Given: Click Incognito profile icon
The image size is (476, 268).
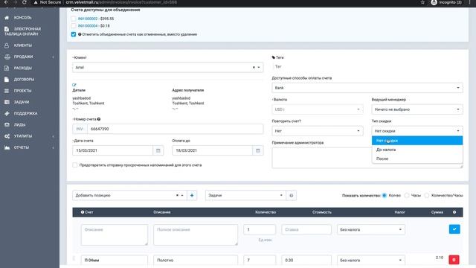Looking at the screenshot, I should pos(434,2).
